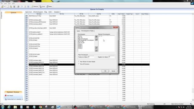
Task: Click Cancel in the Options dialog
Action: pos(113,71)
